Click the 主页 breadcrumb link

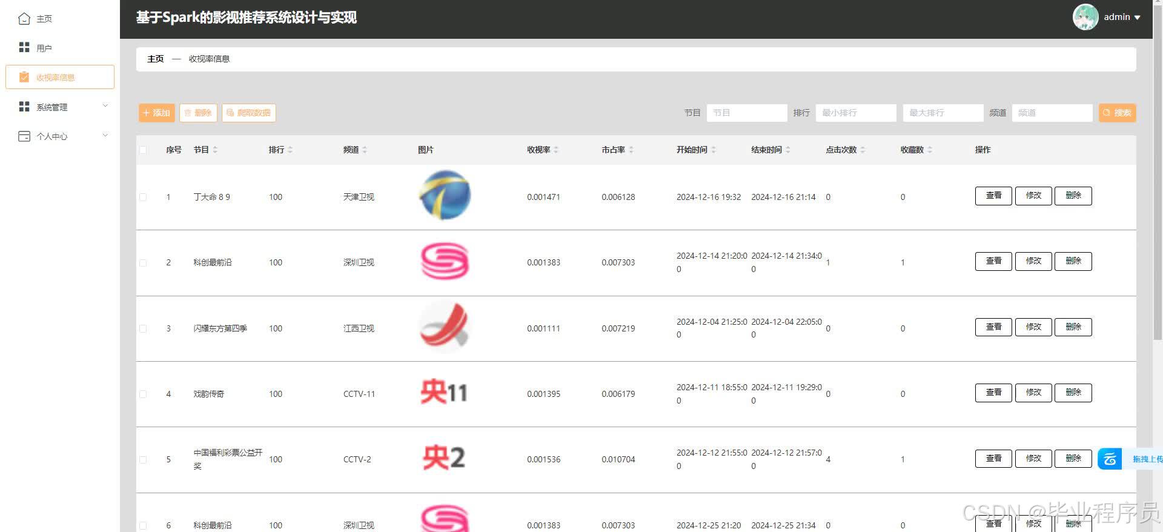156,59
